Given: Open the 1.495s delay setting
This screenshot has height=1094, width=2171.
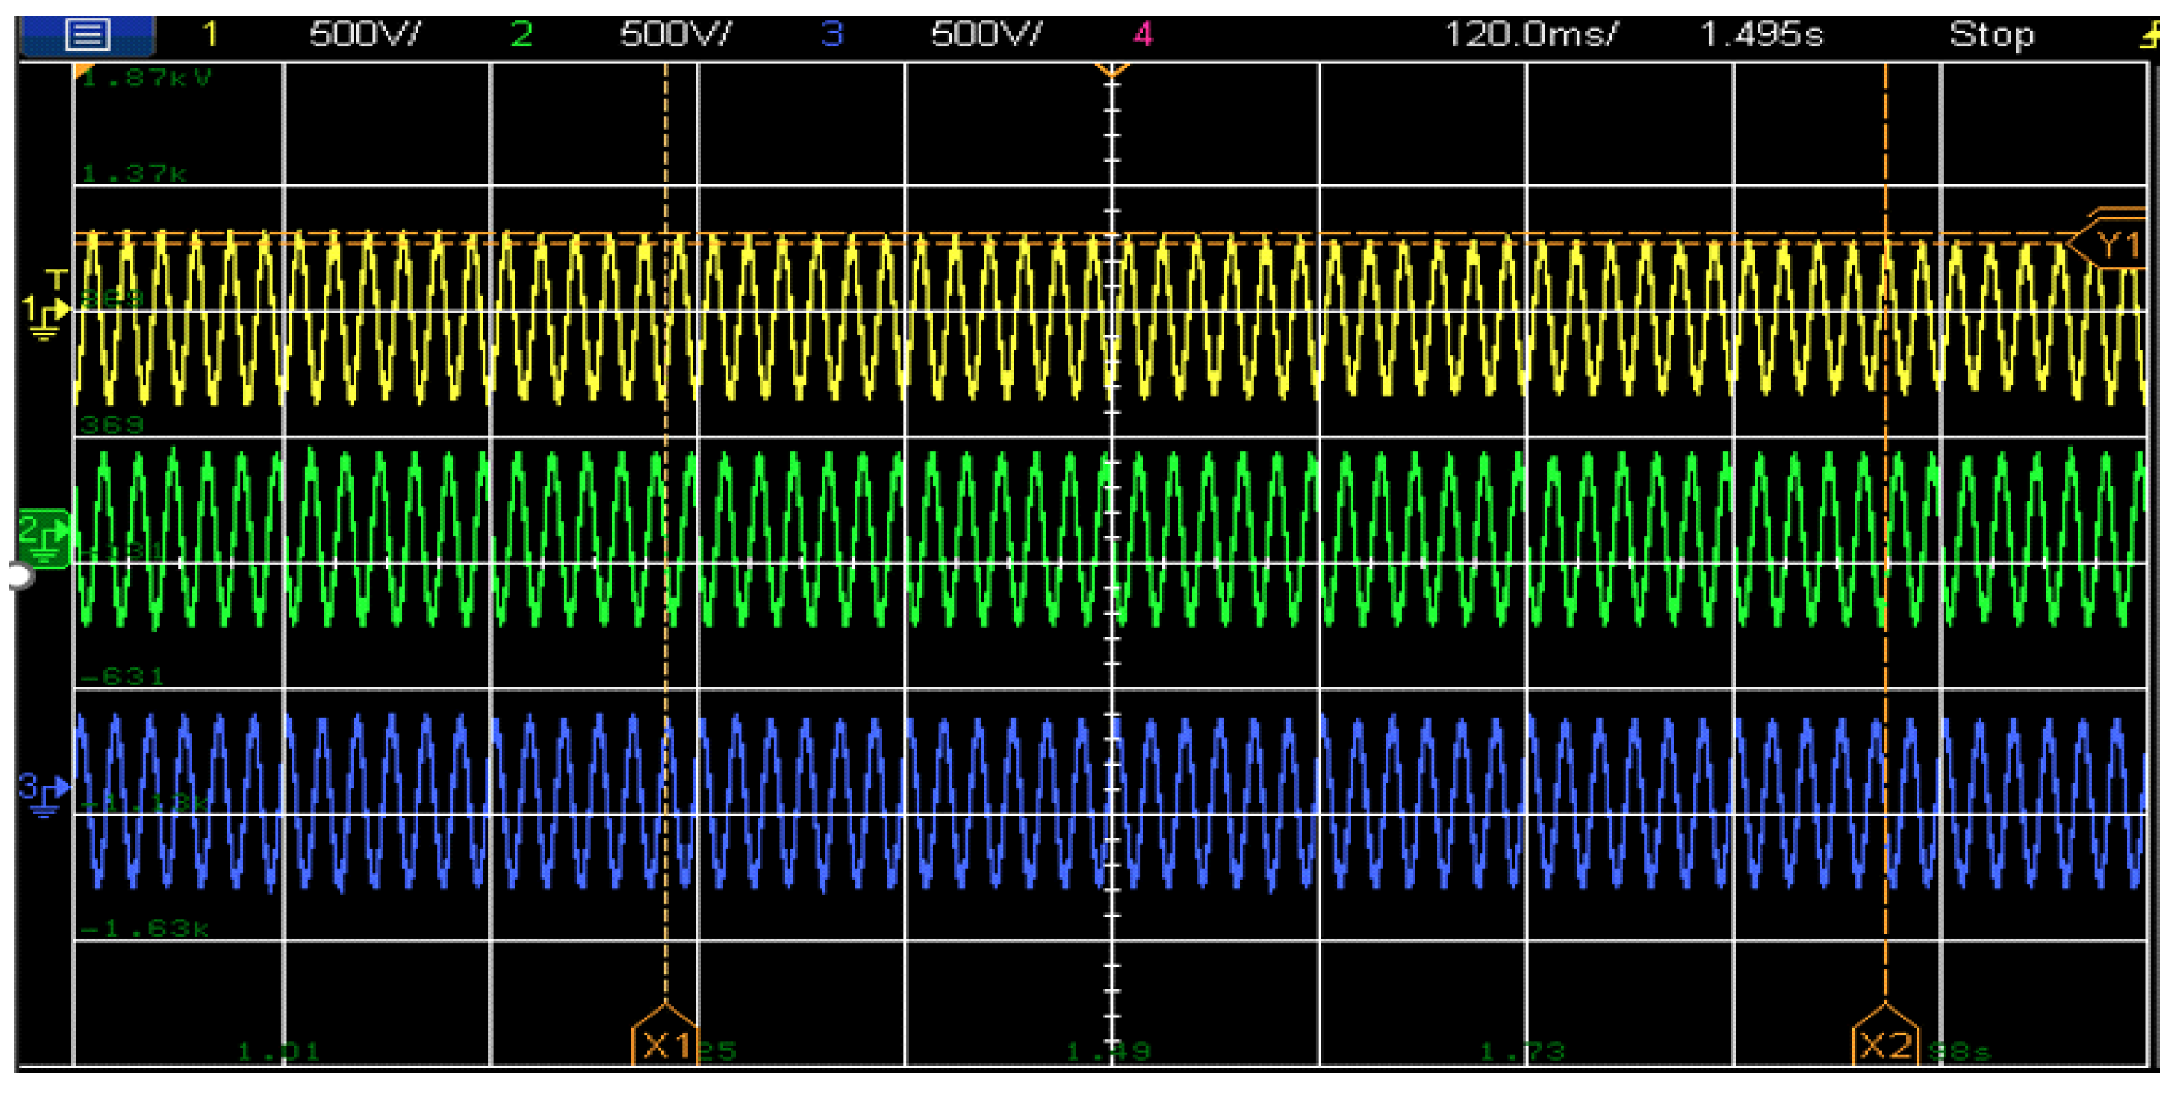Looking at the screenshot, I should [x=1761, y=34].
